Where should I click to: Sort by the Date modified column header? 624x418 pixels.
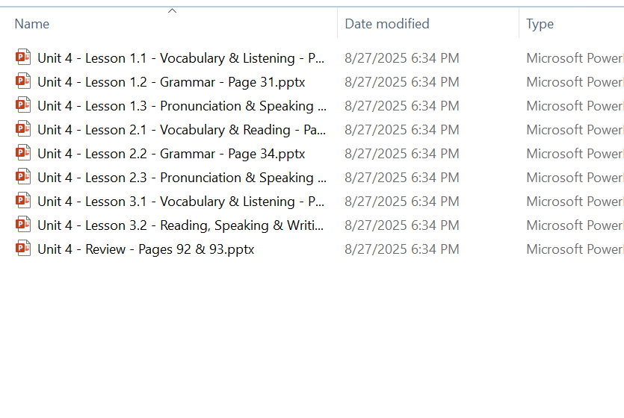[x=386, y=24]
